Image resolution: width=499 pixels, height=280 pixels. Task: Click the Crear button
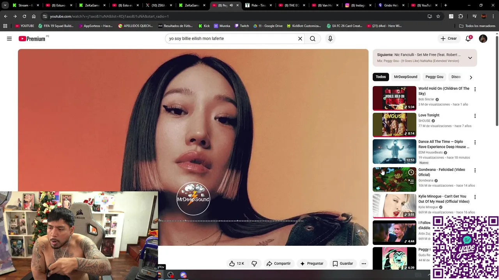tap(448, 38)
